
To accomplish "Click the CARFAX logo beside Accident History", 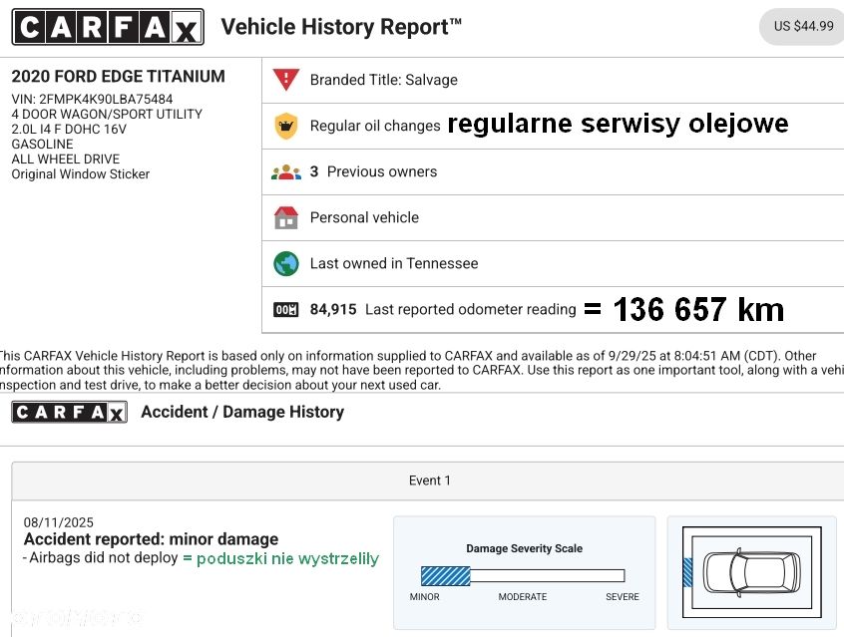I will click(70, 412).
